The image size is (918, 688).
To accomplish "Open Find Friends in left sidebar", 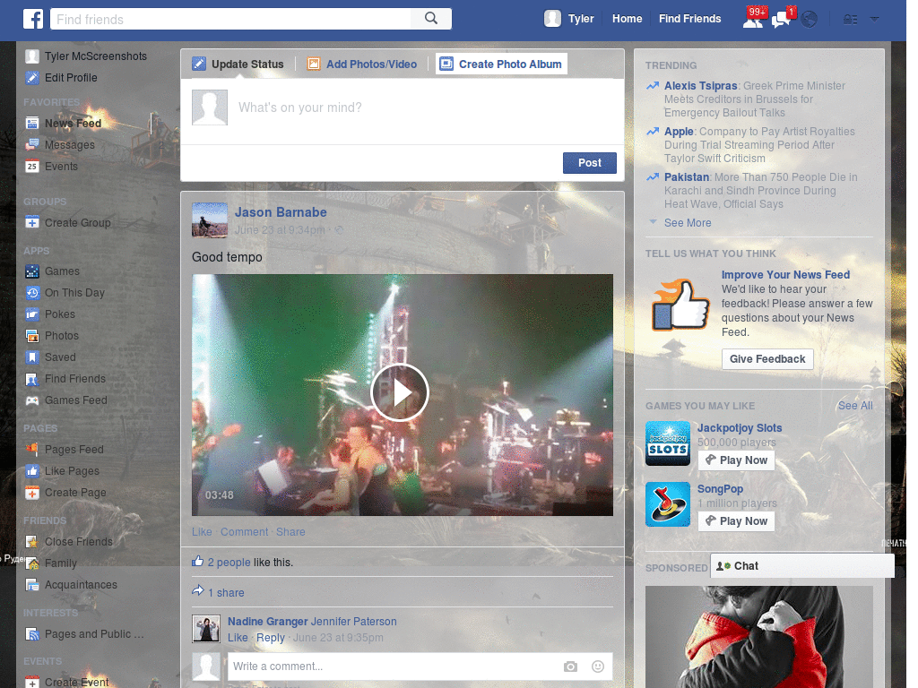I will tap(65, 379).
